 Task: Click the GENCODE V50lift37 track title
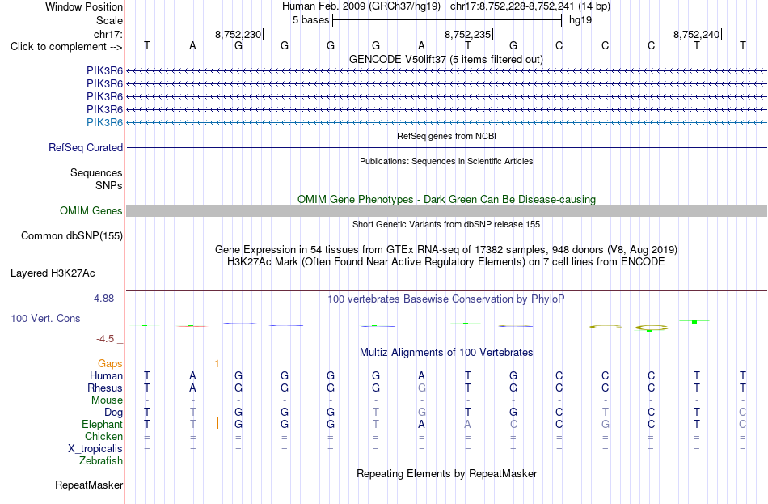pos(446,59)
